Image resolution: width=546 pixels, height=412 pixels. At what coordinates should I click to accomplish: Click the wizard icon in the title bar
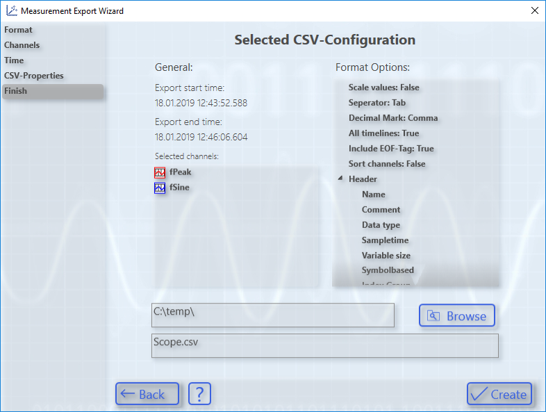tap(12, 11)
